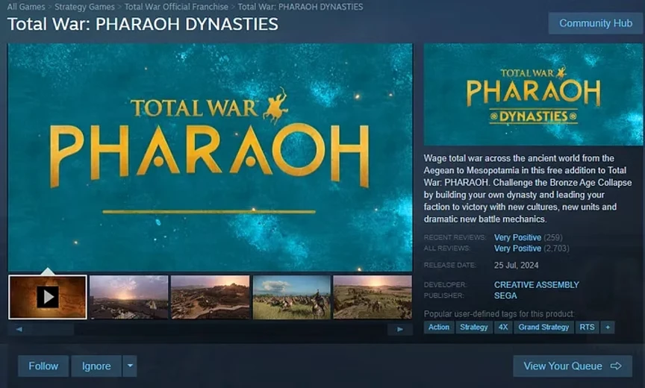Click the arrow icon on View Your Queue
This screenshot has width=645, height=388.
(x=616, y=366)
